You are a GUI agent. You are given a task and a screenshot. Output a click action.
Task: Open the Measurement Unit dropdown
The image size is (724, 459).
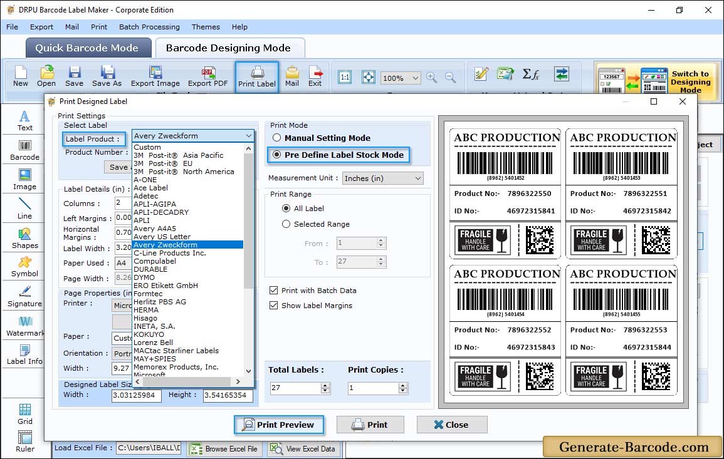point(383,178)
